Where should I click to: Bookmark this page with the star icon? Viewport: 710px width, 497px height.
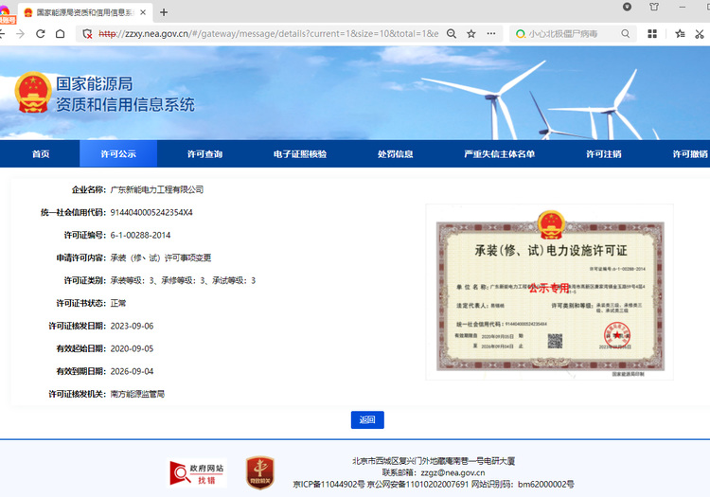pyautogui.click(x=471, y=33)
